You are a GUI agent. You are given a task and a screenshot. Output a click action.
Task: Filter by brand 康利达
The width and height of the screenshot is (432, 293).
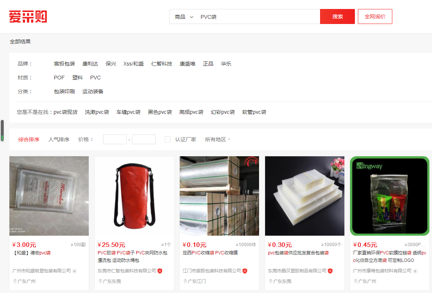click(x=90, y=64)
